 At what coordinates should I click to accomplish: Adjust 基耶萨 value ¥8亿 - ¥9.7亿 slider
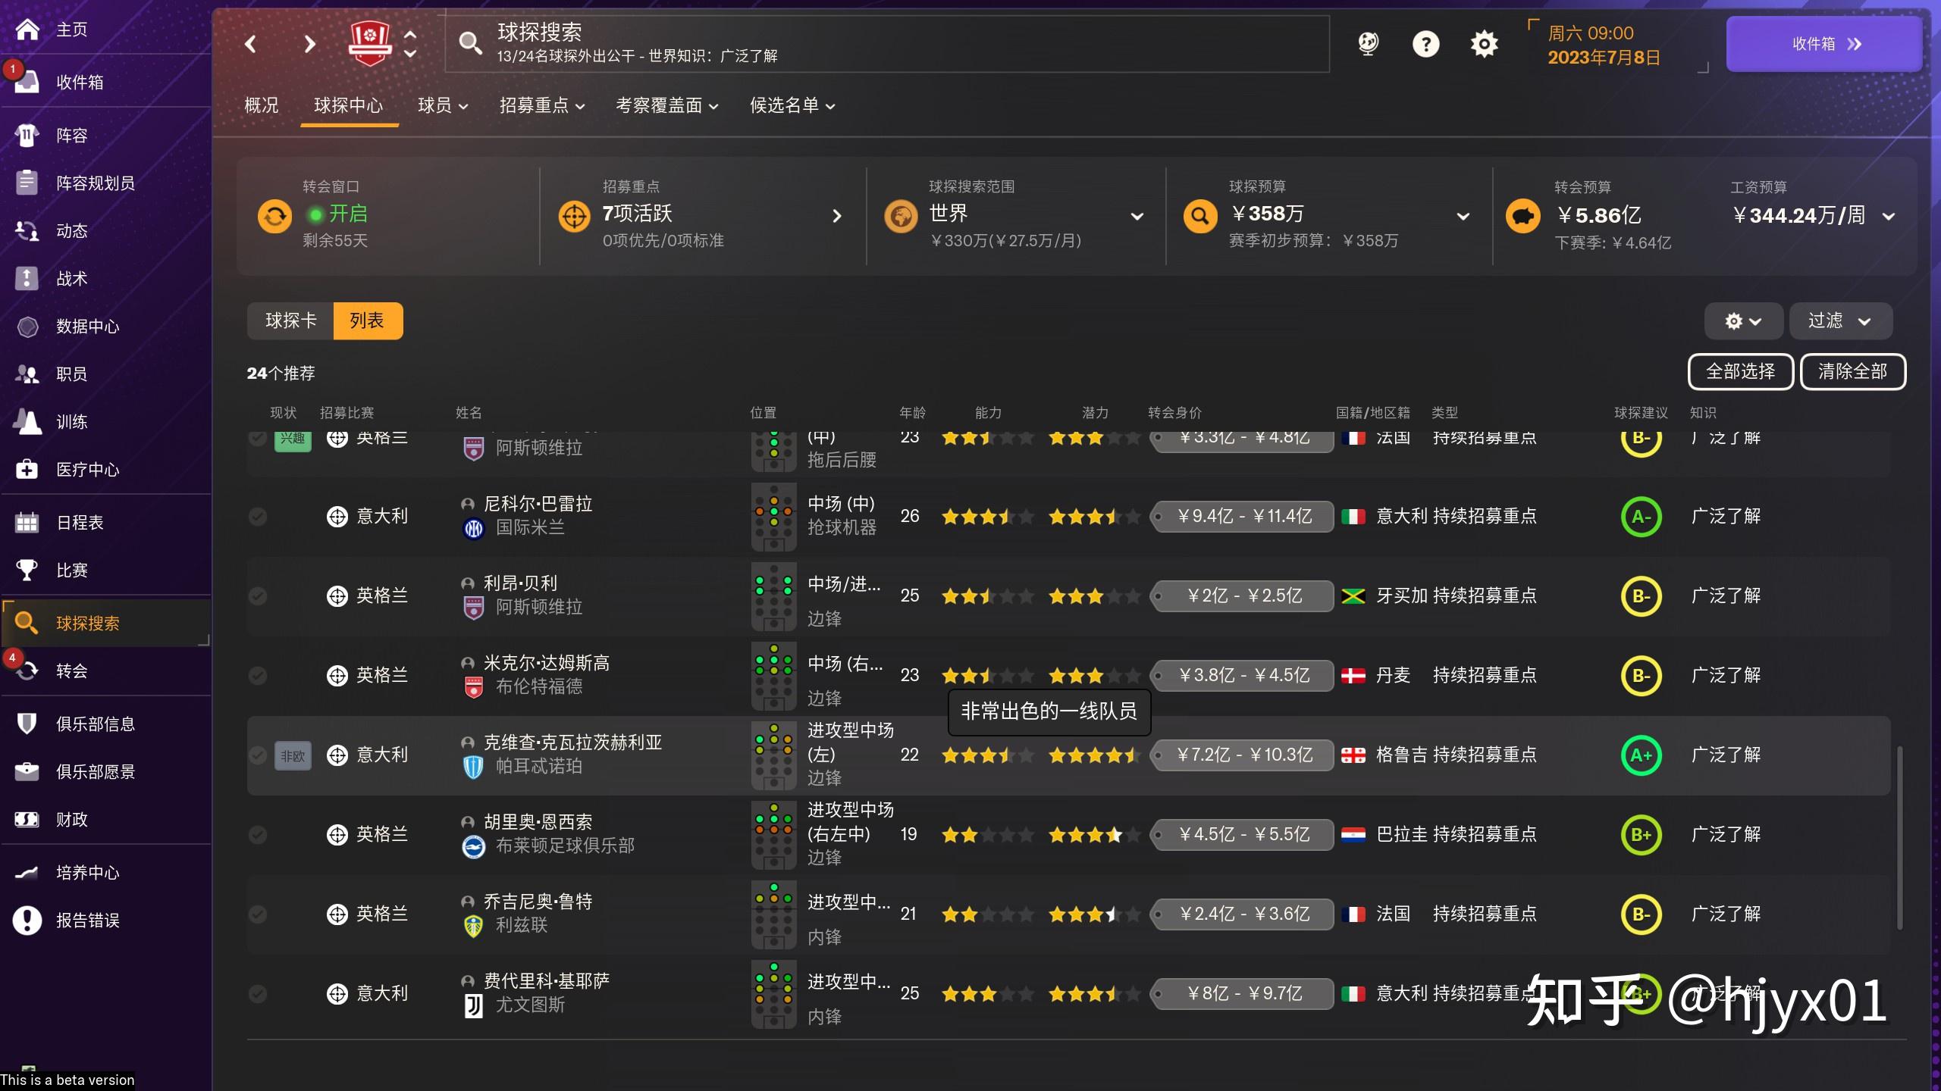point(1242,994)
